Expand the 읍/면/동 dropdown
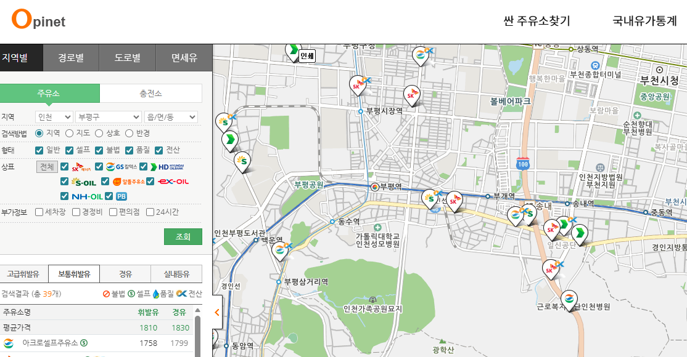The height and width of the screenshot is (357, 687). [170, 116]
